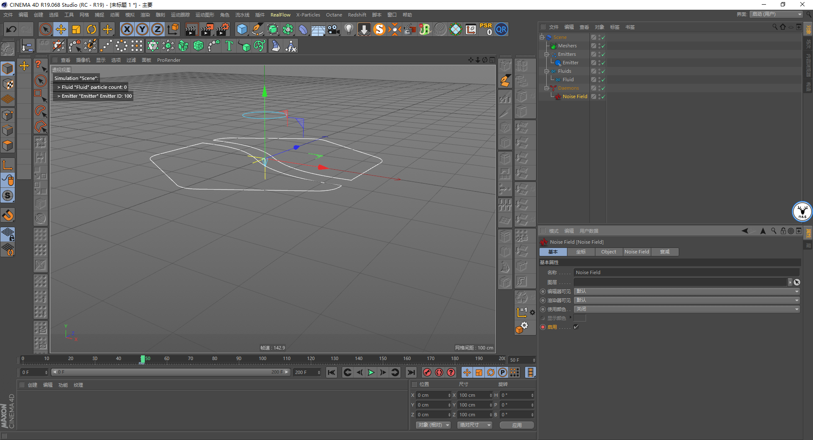Toggle the Y axis lock
The height and width of the screenshot is (440, 813).
[142, 29]
